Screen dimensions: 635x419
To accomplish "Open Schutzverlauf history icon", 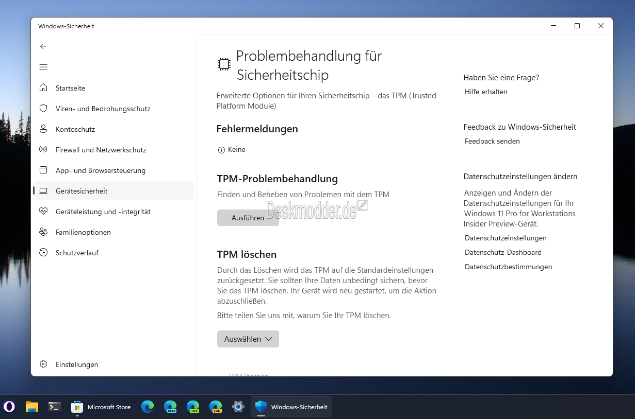I will [43, 253].
